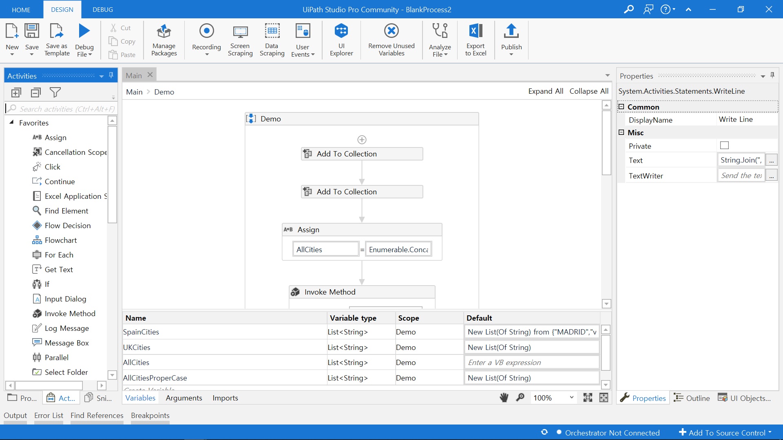The width and height of the screenshot is (783, 440).
Task: Collapse the Favorites tree node
Action: tap(12, 122)
